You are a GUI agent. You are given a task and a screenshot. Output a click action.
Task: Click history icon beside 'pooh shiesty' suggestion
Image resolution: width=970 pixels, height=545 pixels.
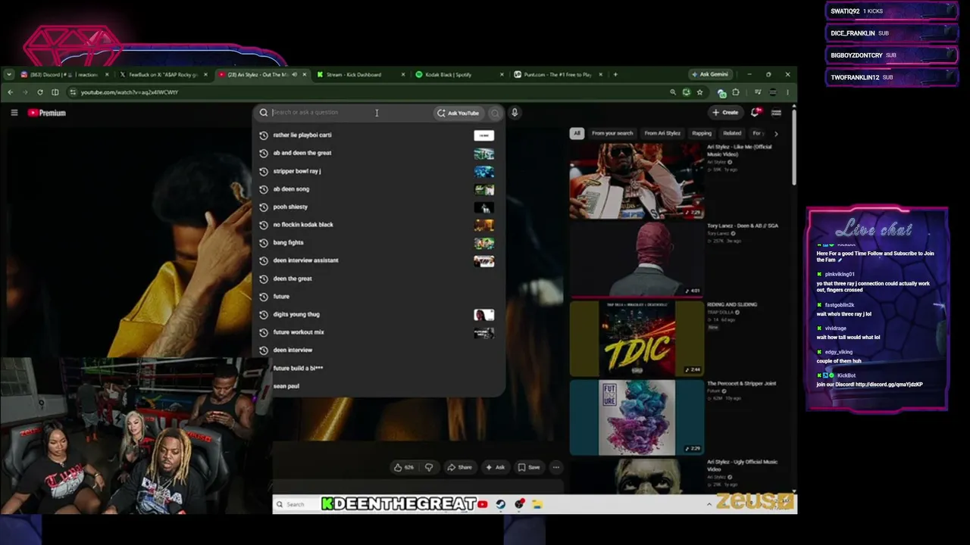tap(264, 207)
